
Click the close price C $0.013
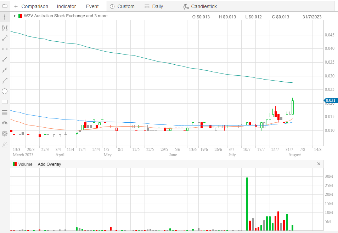281,17
